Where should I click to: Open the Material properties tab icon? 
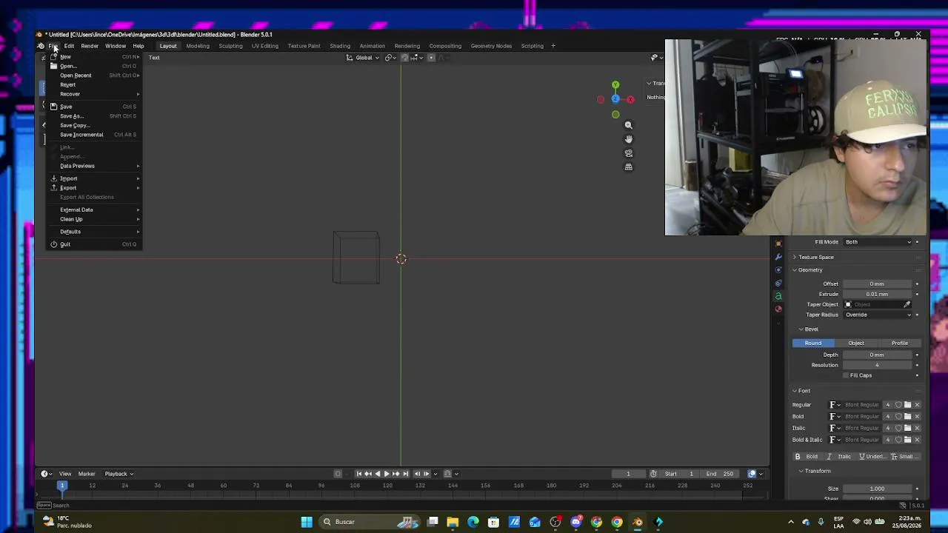click(x=778, y=309)
